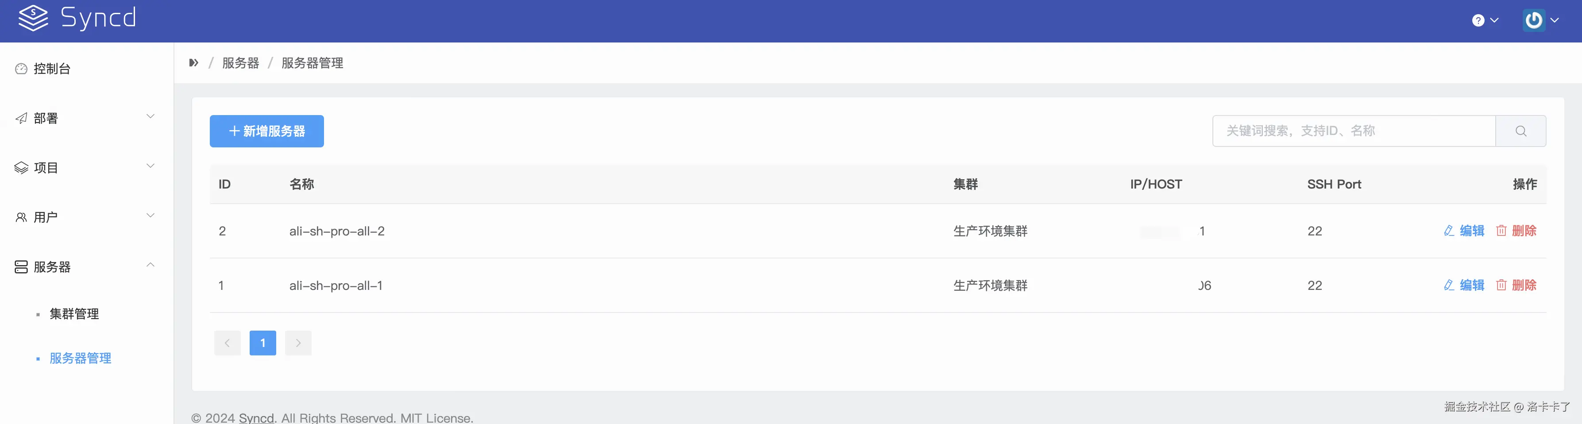
Task: Click the sidebar collapse icon in breadcrumb
Action: point(194,63)
